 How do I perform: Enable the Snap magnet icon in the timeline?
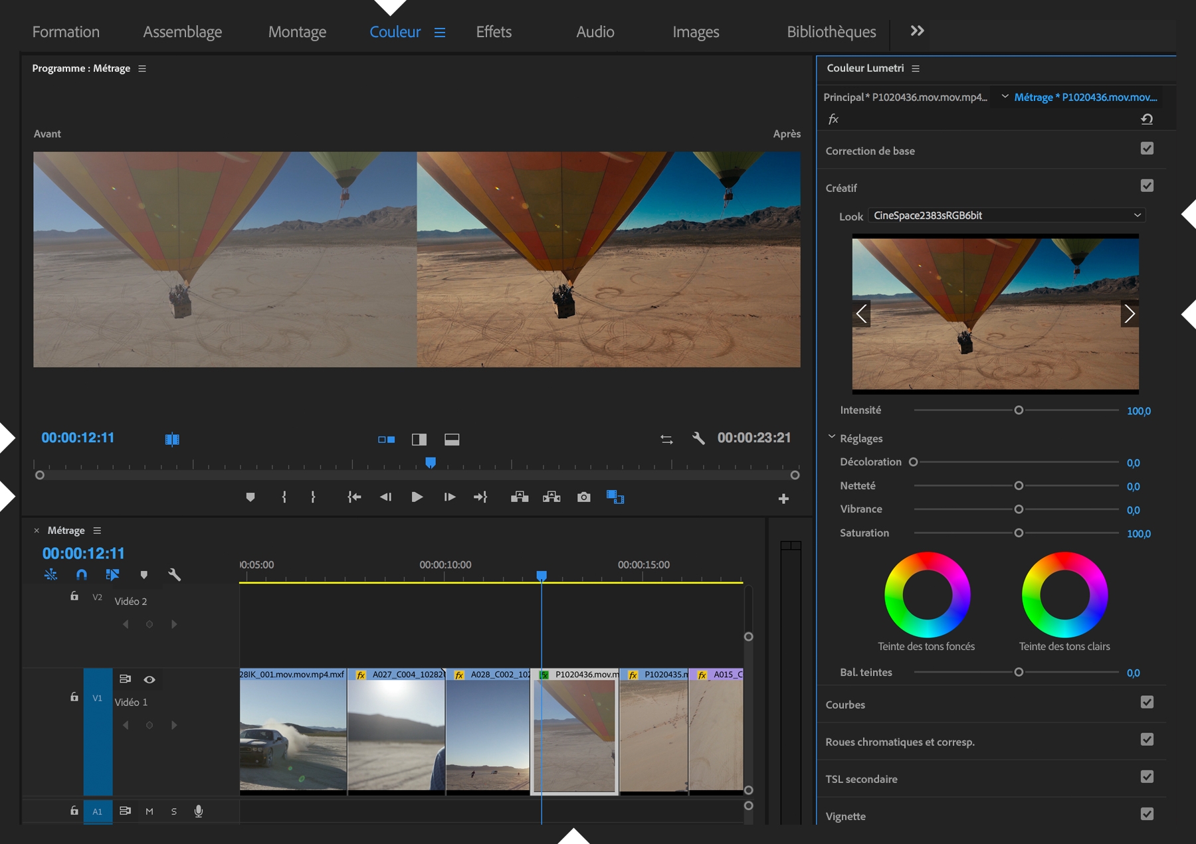(81, 574)
